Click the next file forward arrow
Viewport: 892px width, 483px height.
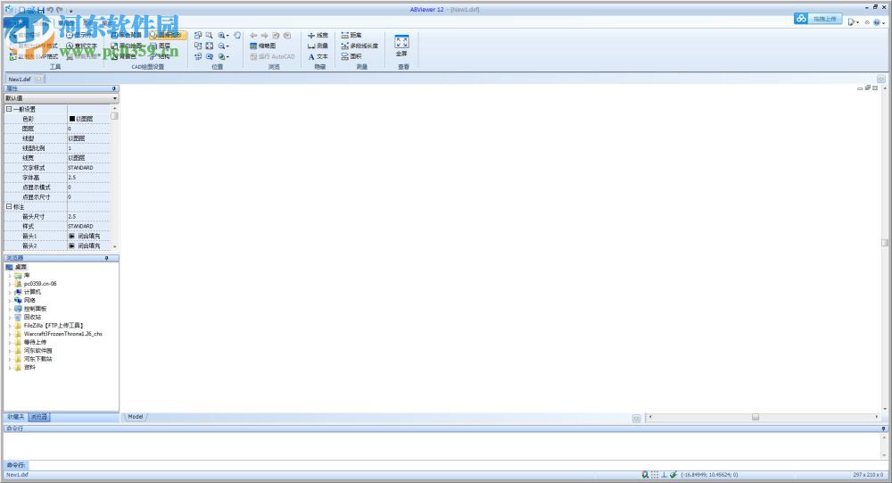tap(265, 36)
